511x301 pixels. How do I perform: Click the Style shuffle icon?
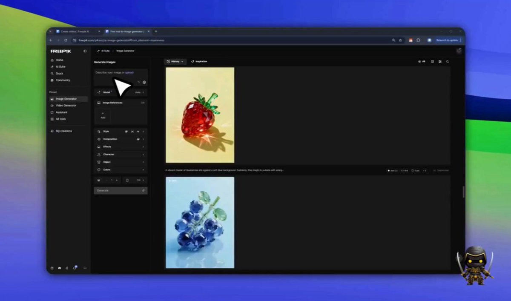132,132
